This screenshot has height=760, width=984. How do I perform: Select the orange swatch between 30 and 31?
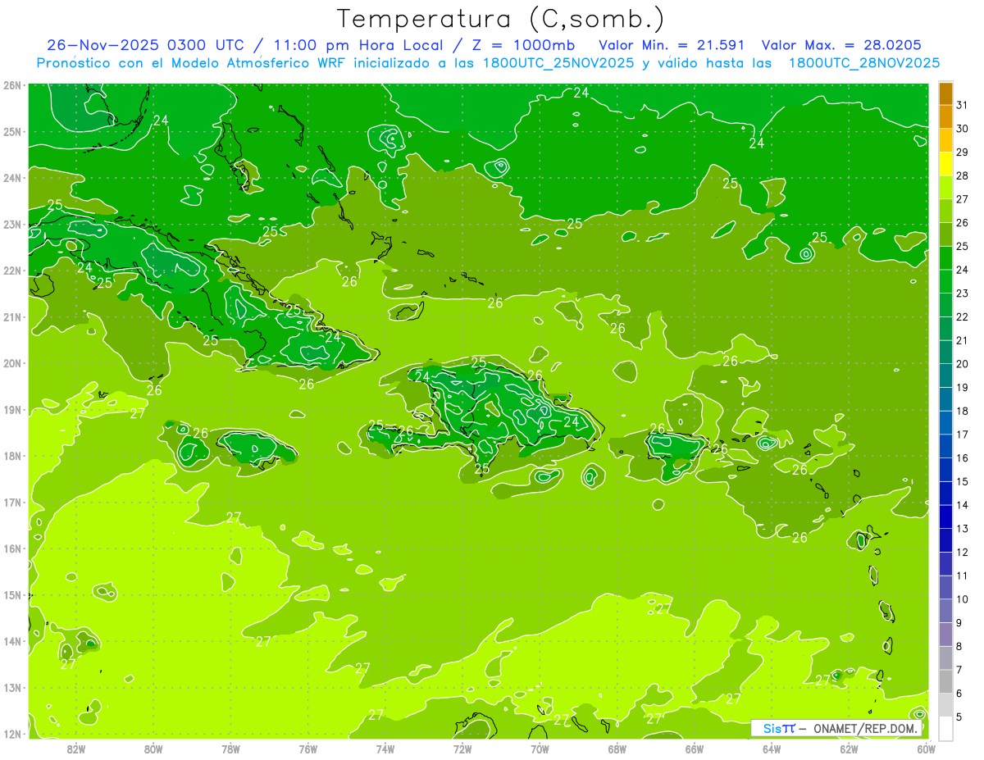(x=945, y=117)
